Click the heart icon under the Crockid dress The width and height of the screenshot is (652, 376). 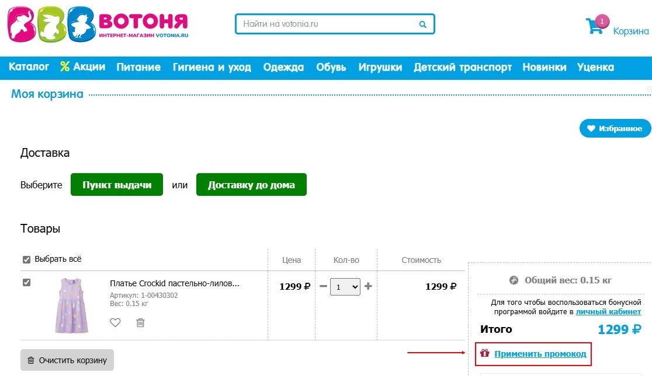click(115, 322)
